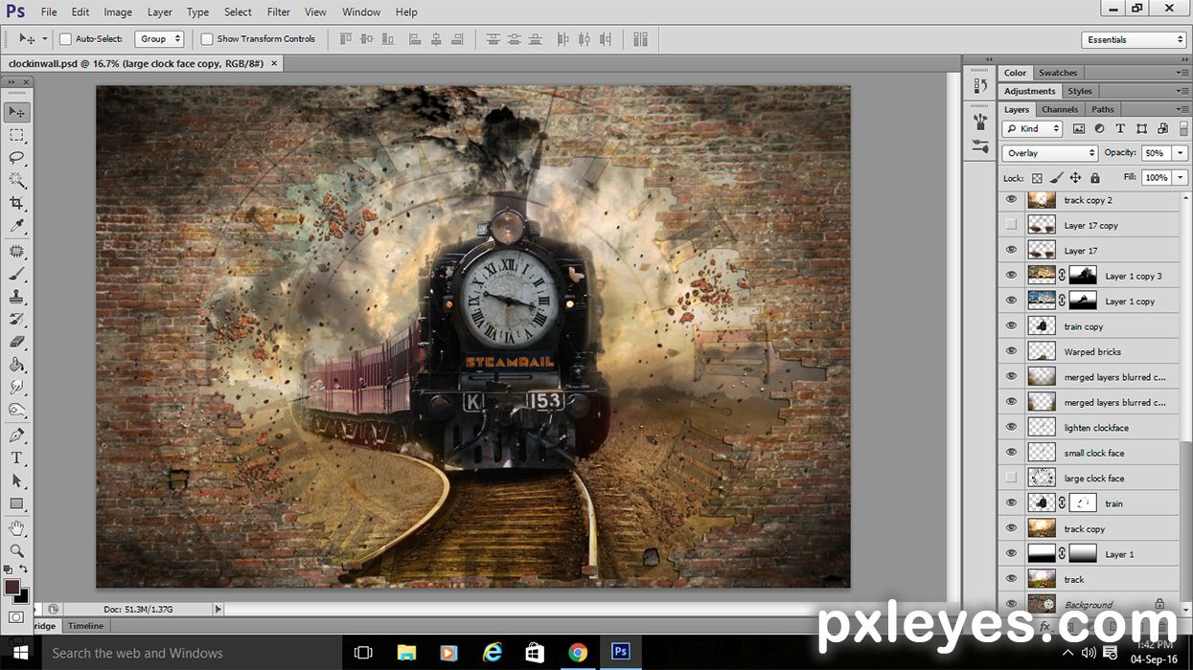1193x670 pixels.
Task: Click the Opacity 50% value field
Action: click(x=1155, y=153)
